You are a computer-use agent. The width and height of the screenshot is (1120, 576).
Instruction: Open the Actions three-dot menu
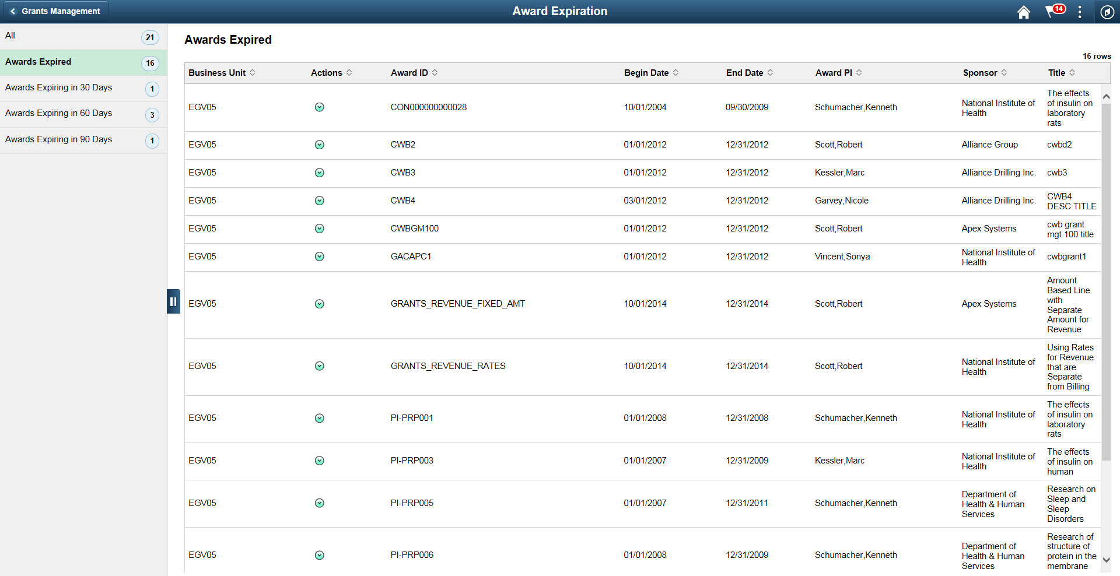[x=1080, y=12]
